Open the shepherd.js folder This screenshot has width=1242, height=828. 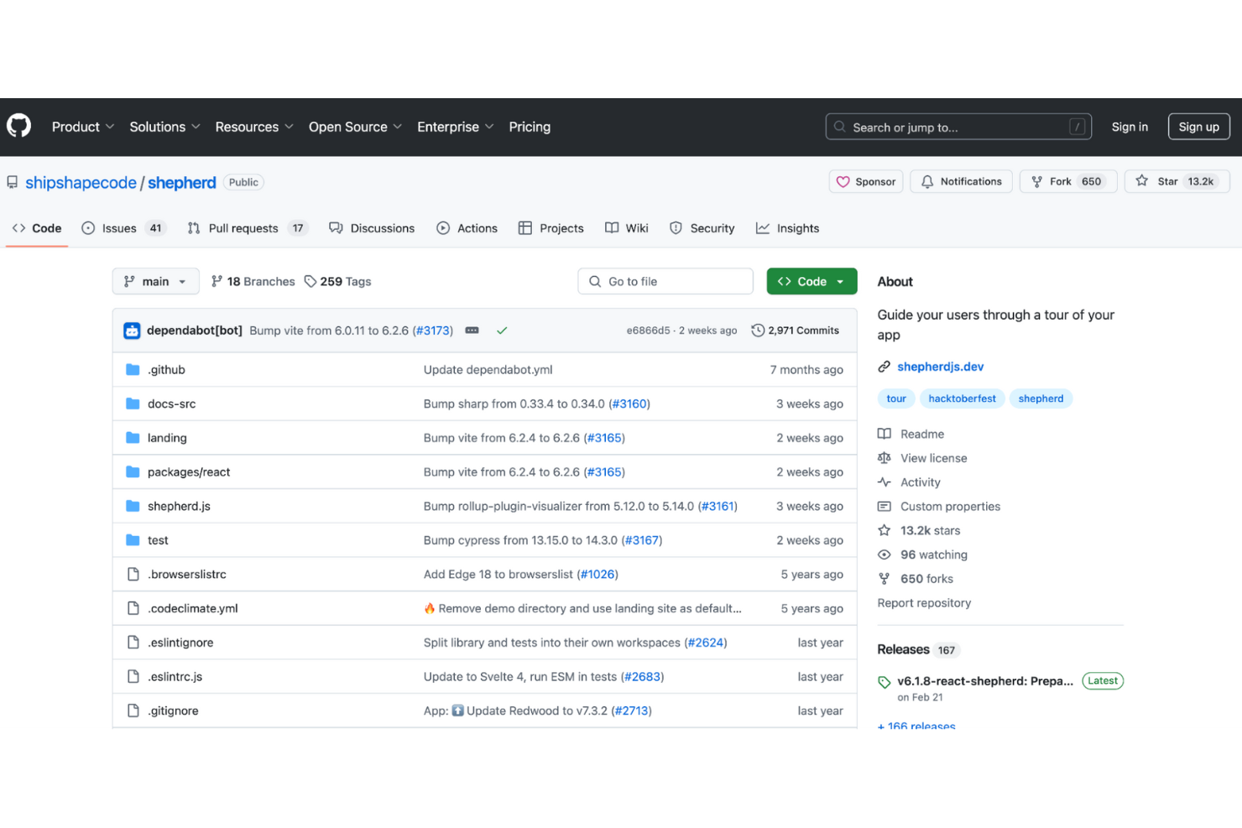tap(179, 506)
